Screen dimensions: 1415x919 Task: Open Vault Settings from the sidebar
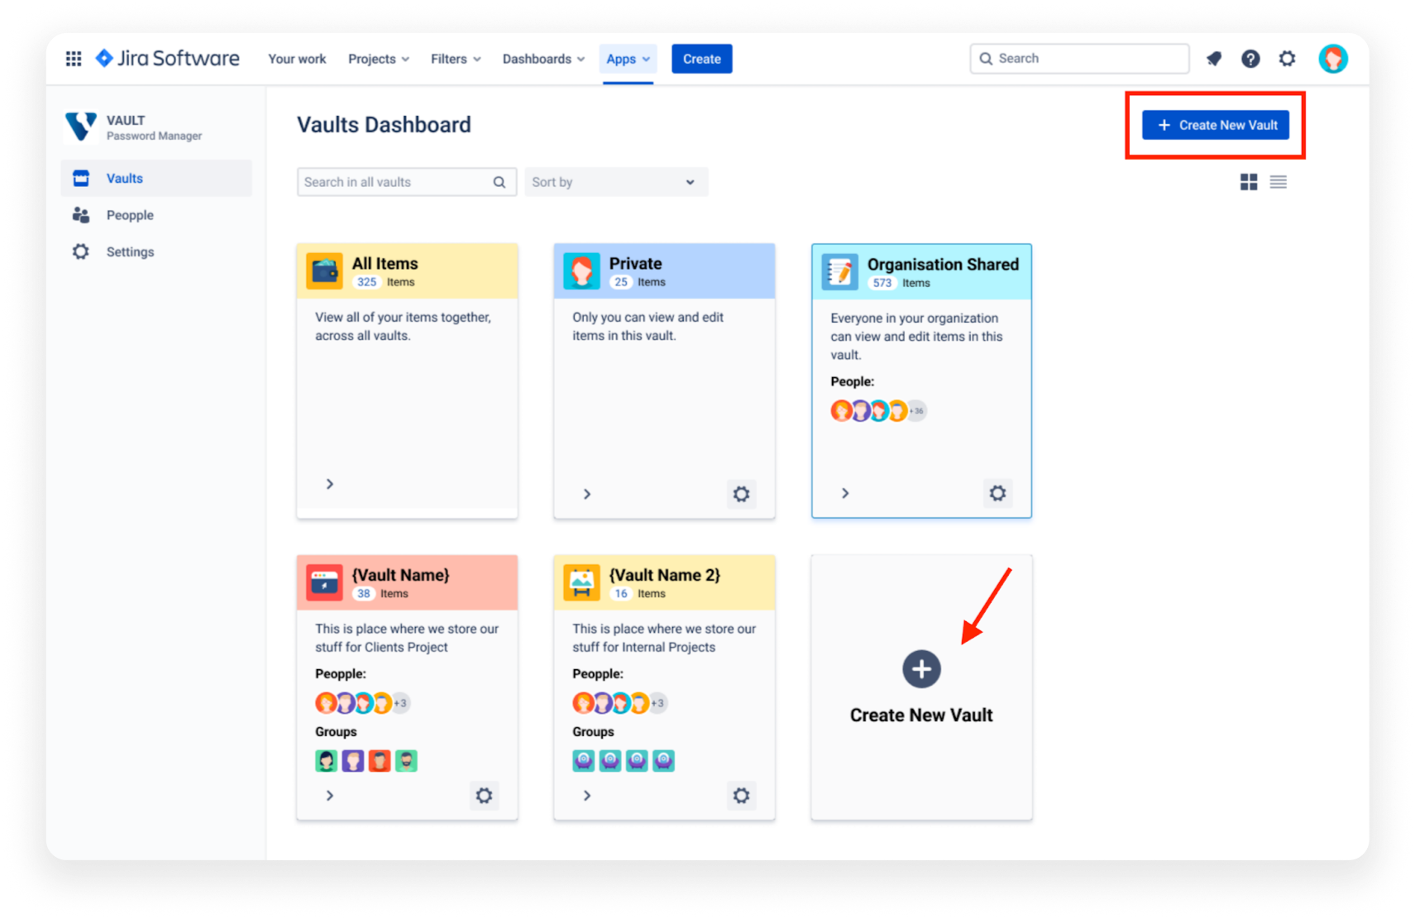tap(130, 251)
